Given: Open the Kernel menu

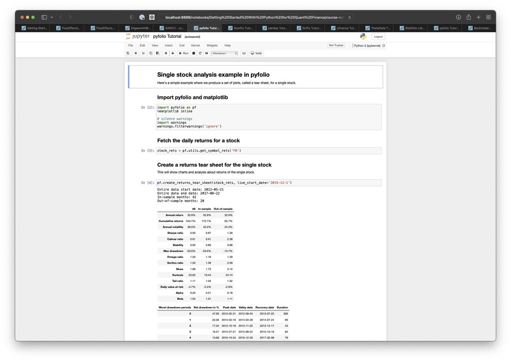Looking at the screenshot, I should [x=195, y=45].
